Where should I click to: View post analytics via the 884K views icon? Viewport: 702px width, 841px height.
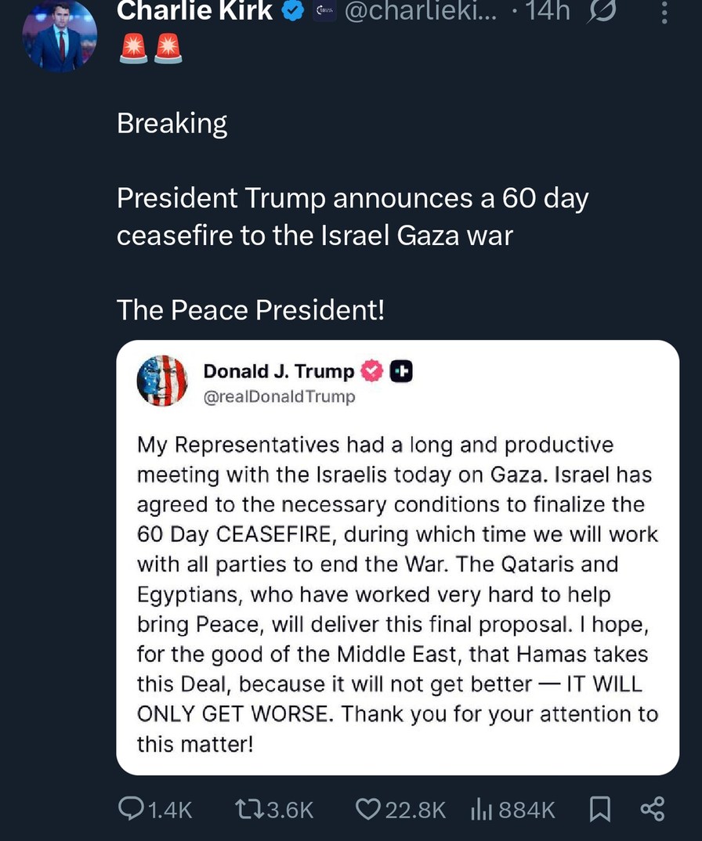480,809
